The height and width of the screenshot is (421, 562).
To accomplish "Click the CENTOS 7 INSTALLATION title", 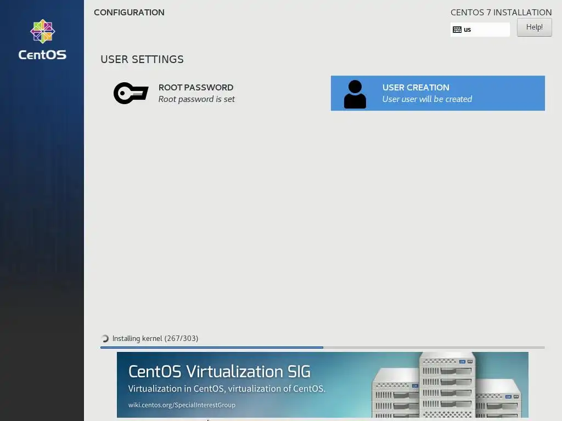I will [501, 13].
